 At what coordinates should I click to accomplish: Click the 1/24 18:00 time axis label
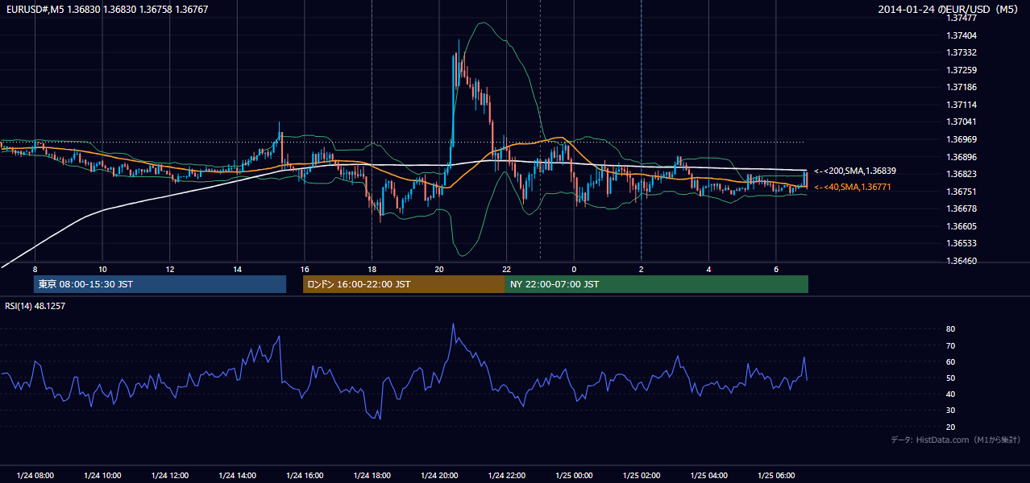pos(372,476)
